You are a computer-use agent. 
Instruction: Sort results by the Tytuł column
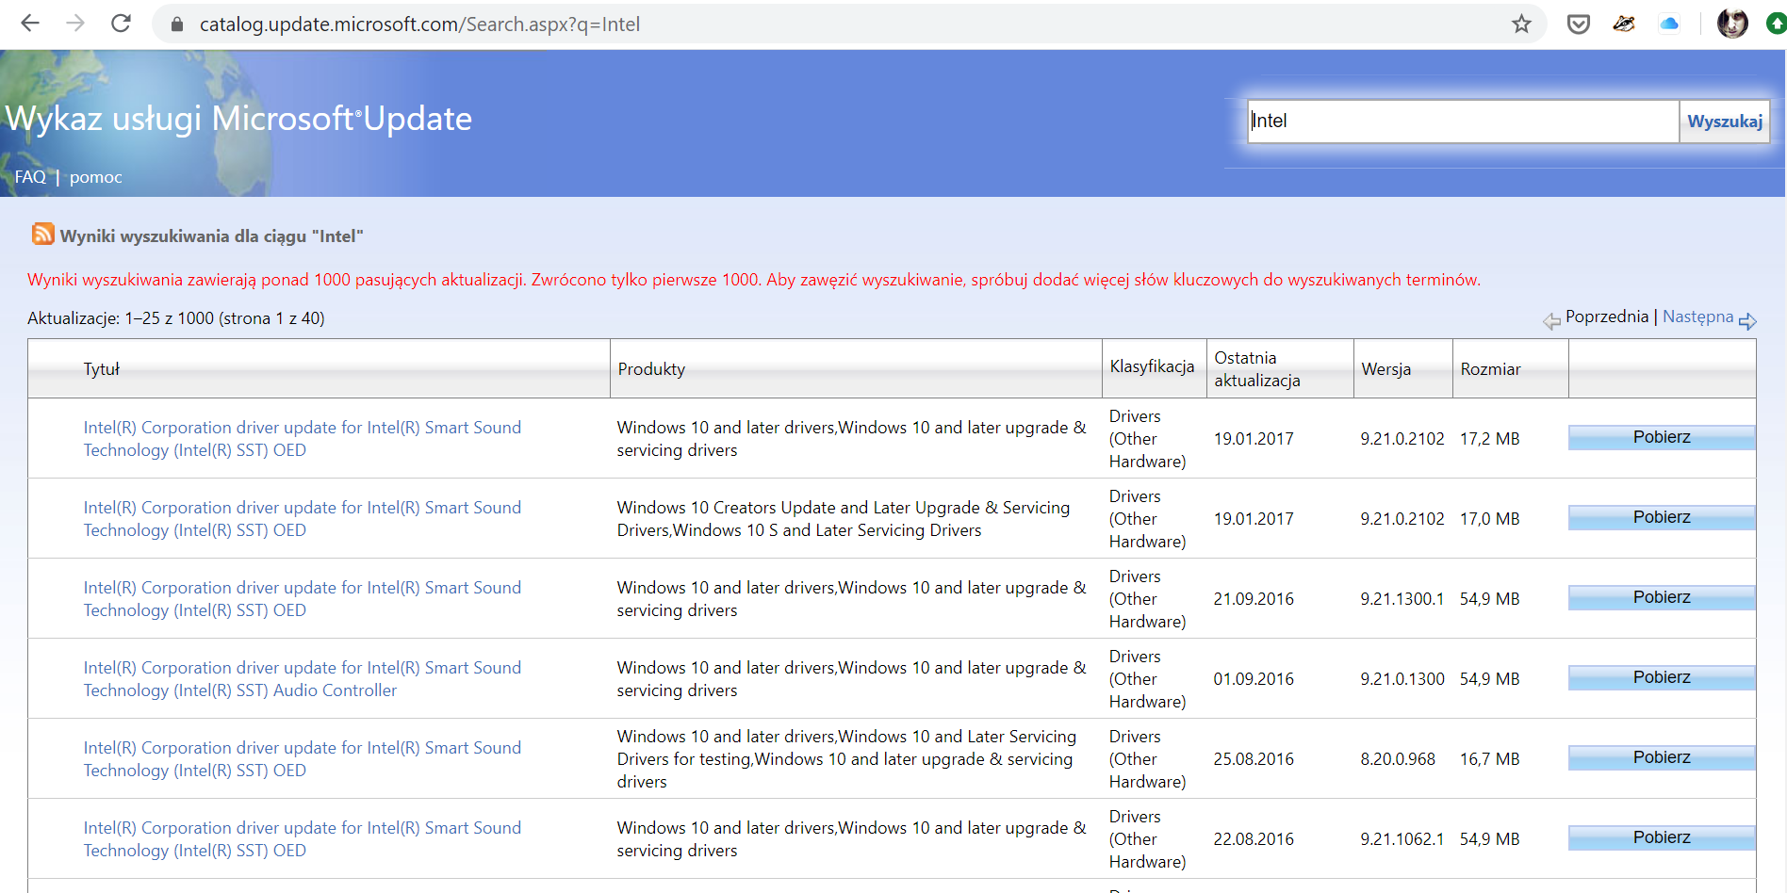coord(102,369)
